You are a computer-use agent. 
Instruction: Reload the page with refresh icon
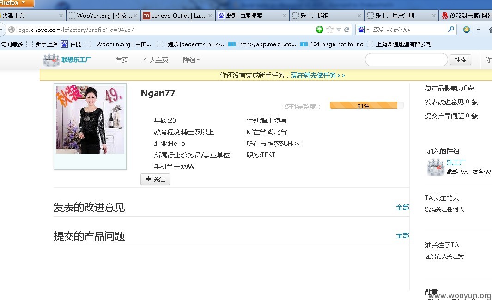point(347,30)
